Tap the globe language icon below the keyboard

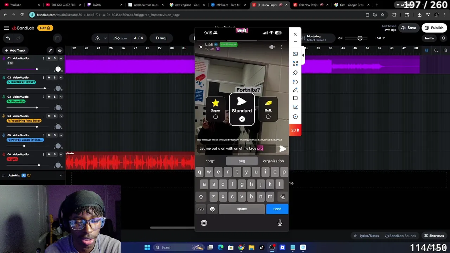pos(204,223)
